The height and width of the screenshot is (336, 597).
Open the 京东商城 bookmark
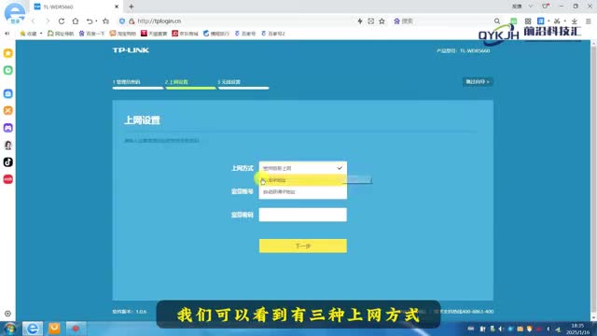tap(185, 34)
